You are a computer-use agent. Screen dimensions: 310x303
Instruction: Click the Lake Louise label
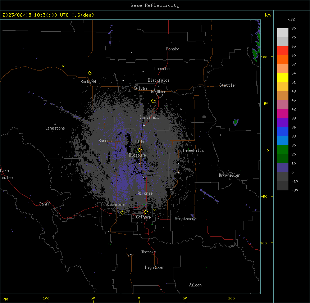[x=6, y=174]
